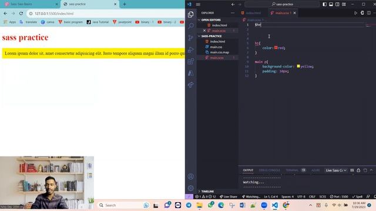Open the Manage gear in VS Code
Image resolution: width=376 pixels, height=211 pixels.
[x=190, y=188]
